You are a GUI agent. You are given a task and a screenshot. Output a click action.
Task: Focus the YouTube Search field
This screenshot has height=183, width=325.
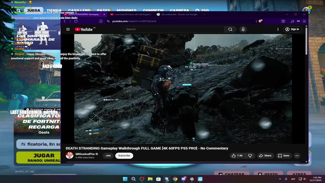click(174, 29)
